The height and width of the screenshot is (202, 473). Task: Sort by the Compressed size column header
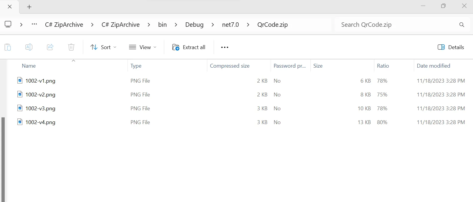230,66
